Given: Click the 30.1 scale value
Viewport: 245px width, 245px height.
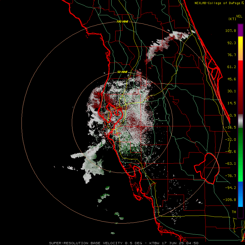Looking at the screenshot, I should click(x=232, y=91).
